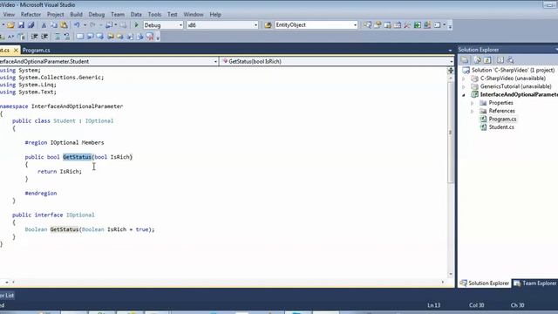
Task: Select Program.cs in Solution Explorer
Action: click(x=502, y=119)
